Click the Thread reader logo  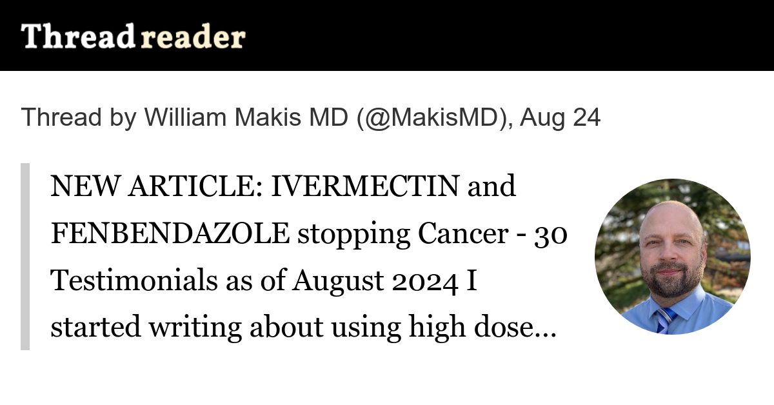coord(133,37)
